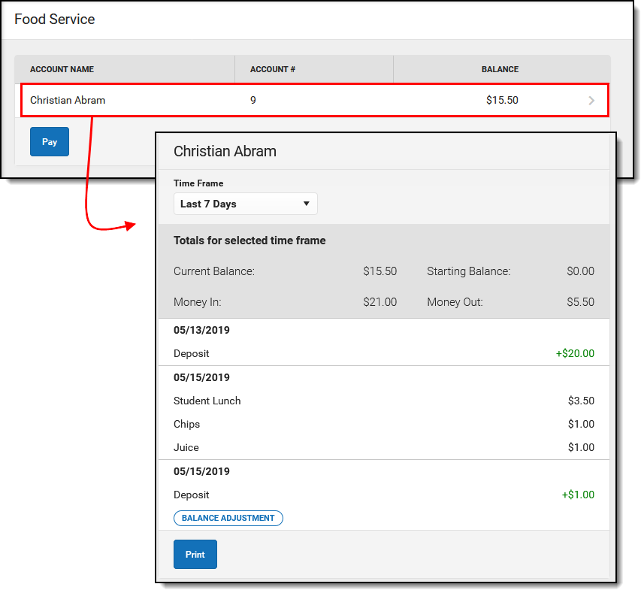Click account number 9 cell
This screenshot has height=590, width=641.
pos(253,100)
